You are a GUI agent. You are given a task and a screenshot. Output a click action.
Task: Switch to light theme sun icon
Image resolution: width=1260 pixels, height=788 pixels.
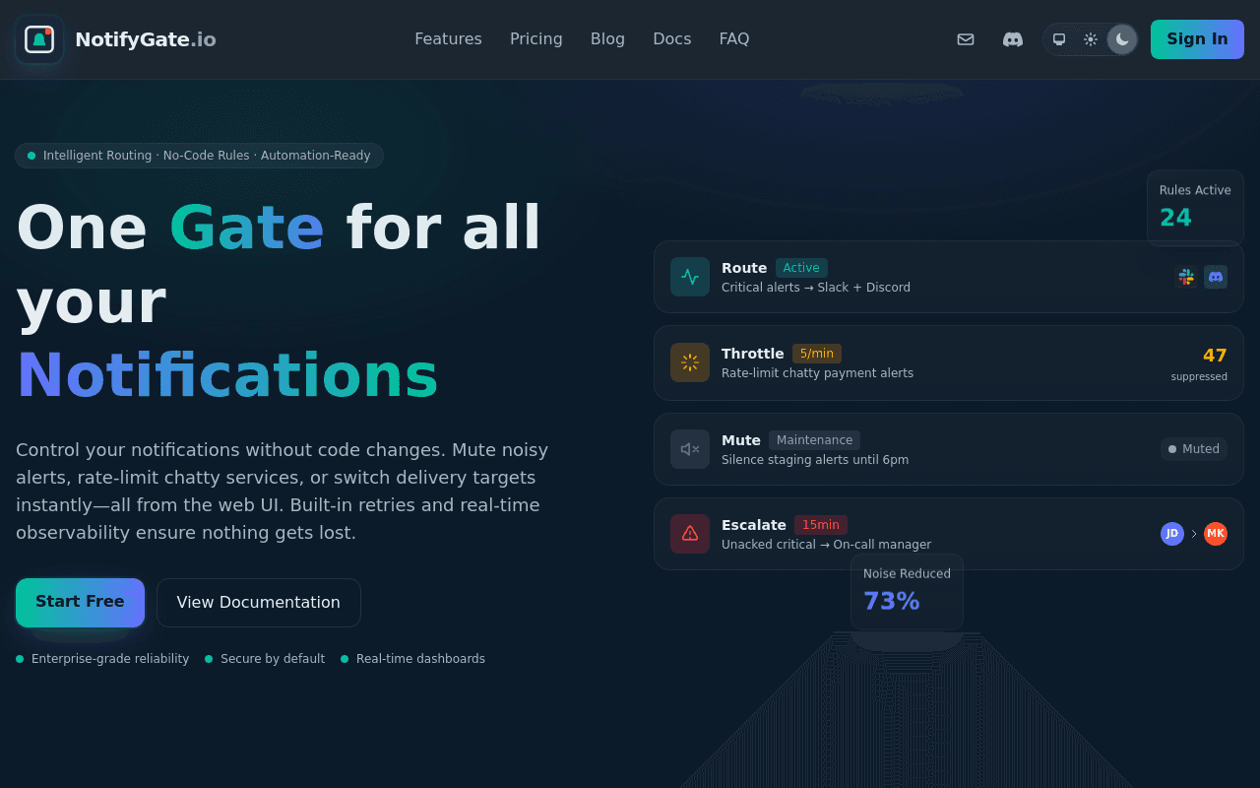click(1091, 39)
